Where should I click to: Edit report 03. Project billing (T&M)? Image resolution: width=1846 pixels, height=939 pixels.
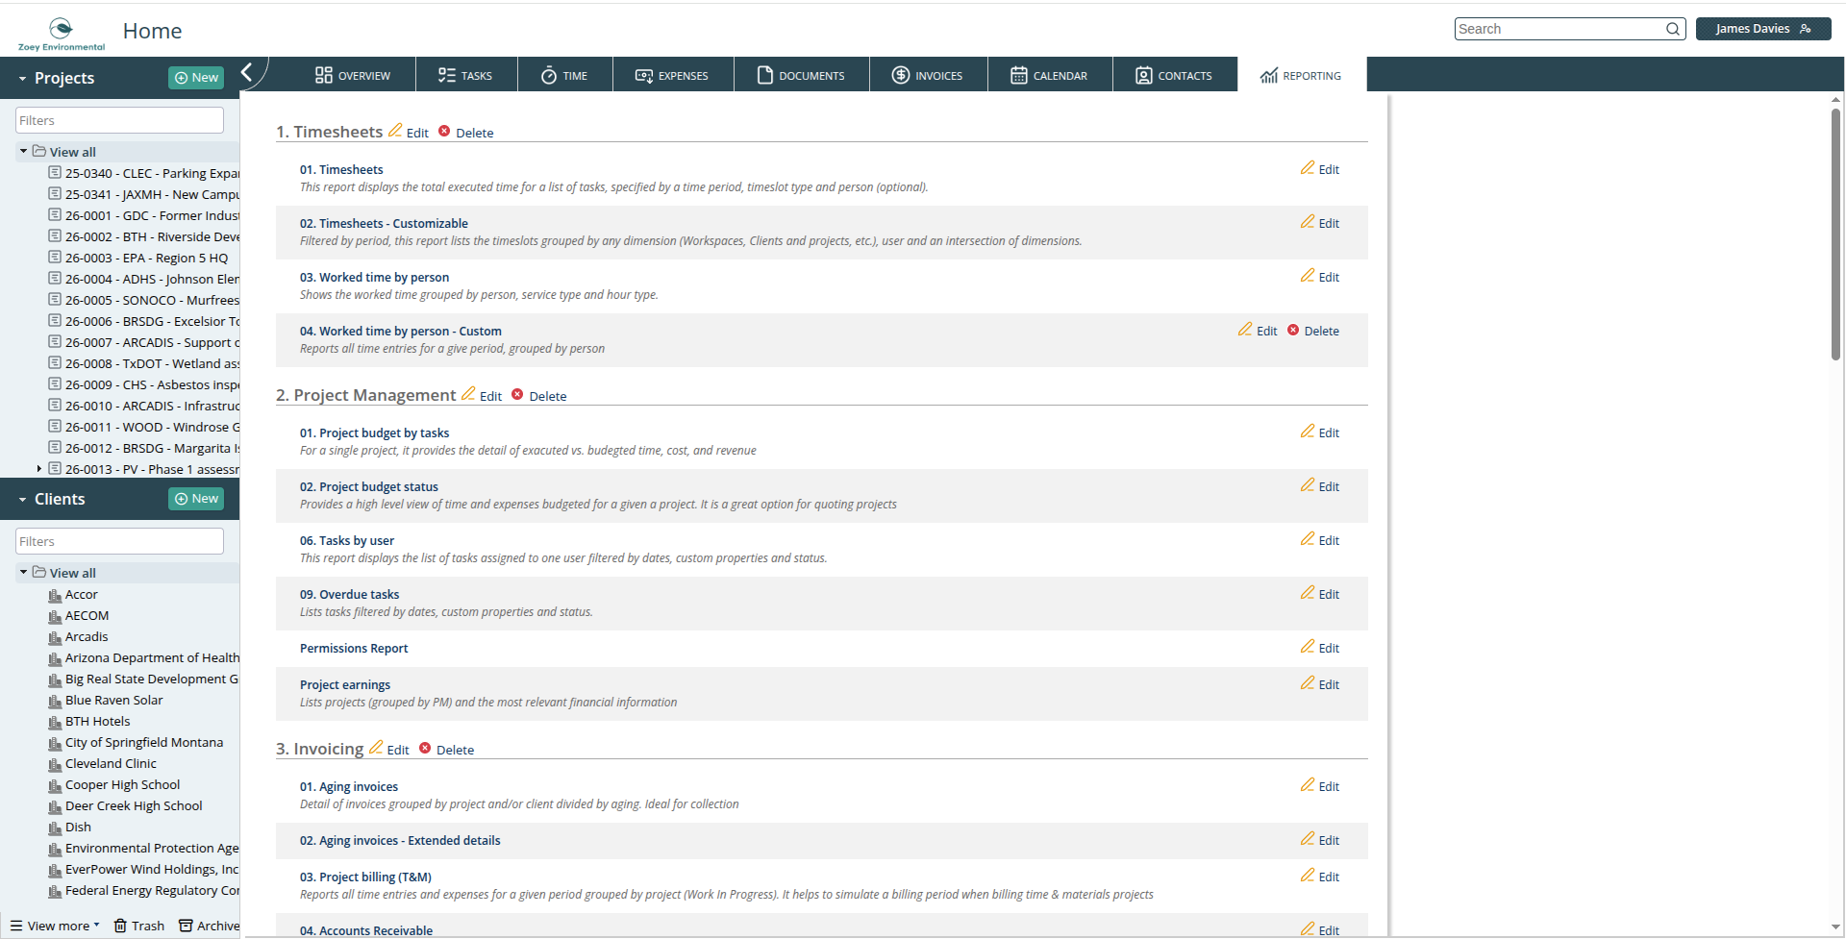[1320, 876]
